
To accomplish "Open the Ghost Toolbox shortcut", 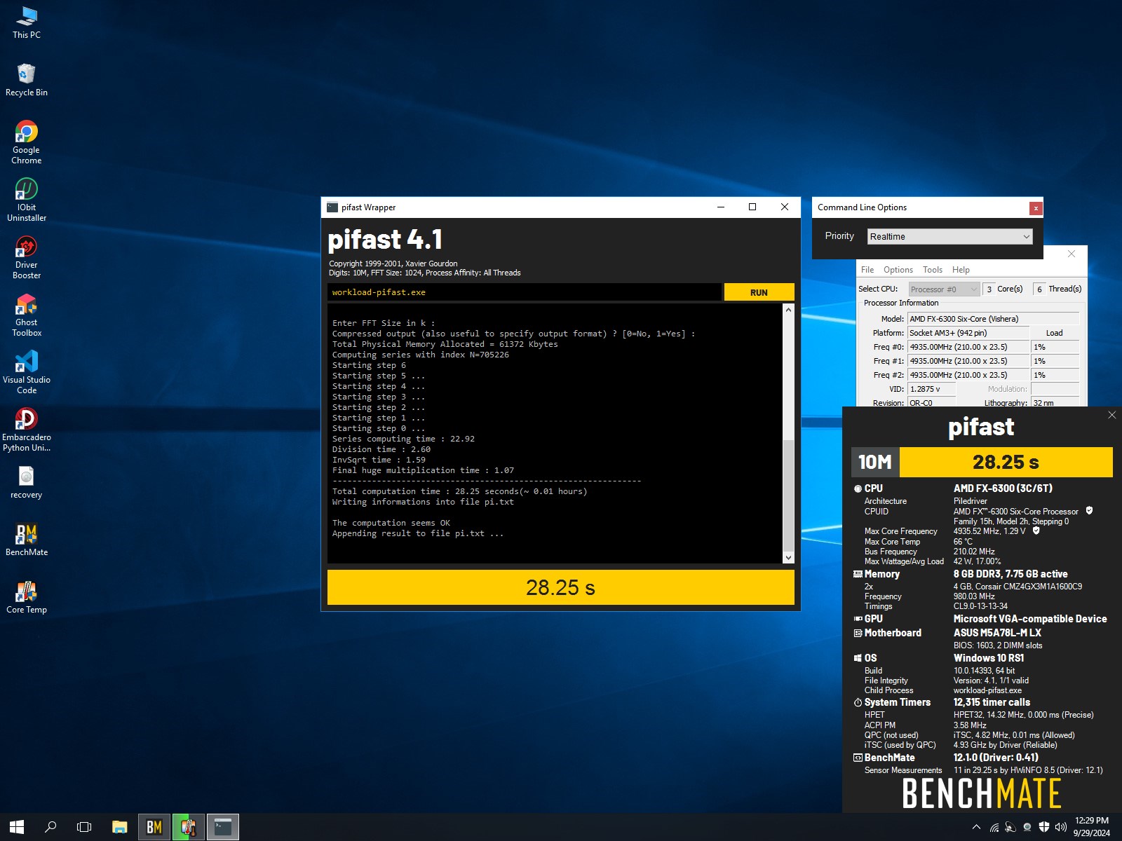I will [27, 315].
